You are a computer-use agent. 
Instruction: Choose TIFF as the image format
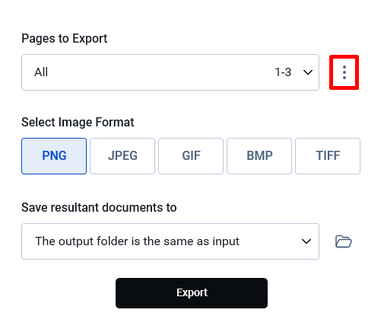(328, 156)
